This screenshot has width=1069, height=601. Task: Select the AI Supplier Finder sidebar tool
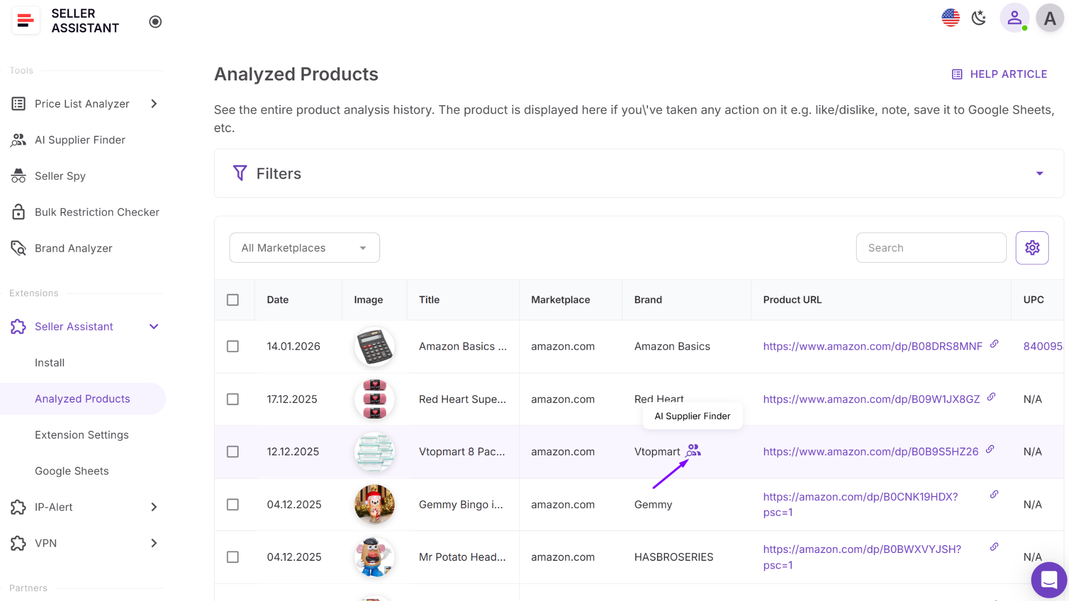click(x=79, y=139)
